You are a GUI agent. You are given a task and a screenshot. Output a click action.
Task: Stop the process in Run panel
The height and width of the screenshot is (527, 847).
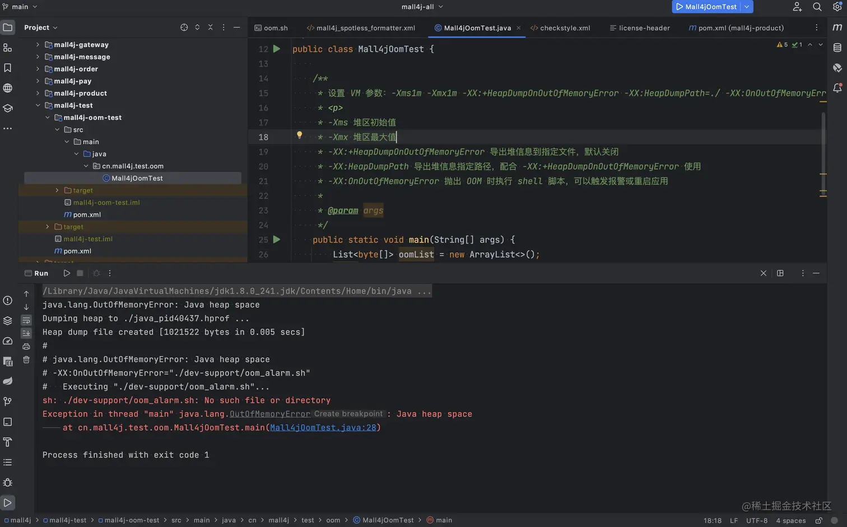click(80, 273)
